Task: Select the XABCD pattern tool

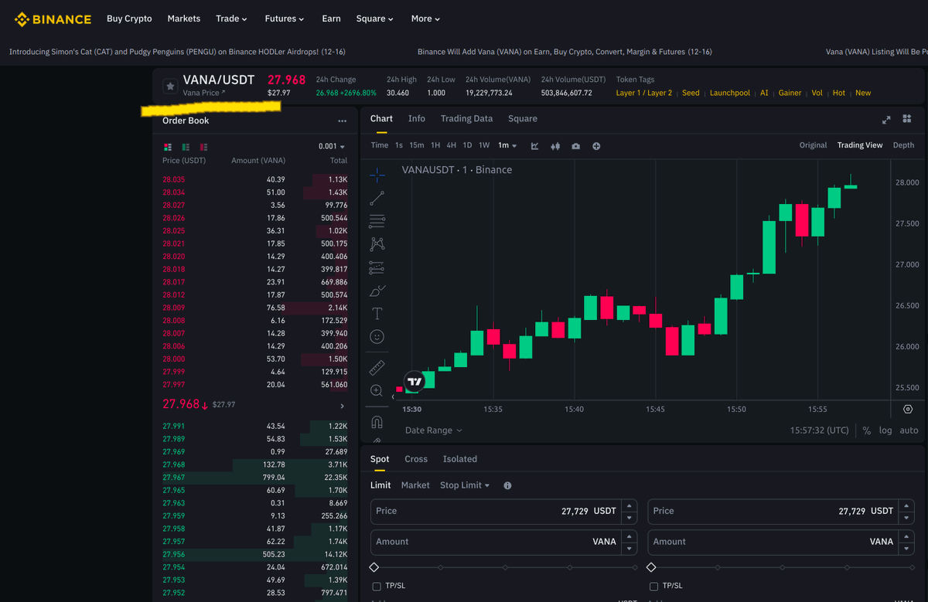Action: tap(377, 244)
